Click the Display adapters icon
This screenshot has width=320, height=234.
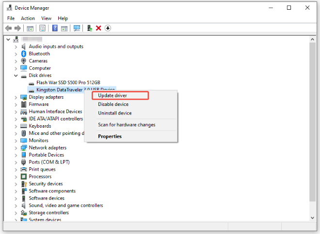pyautogui.click(x=24, y=97)
